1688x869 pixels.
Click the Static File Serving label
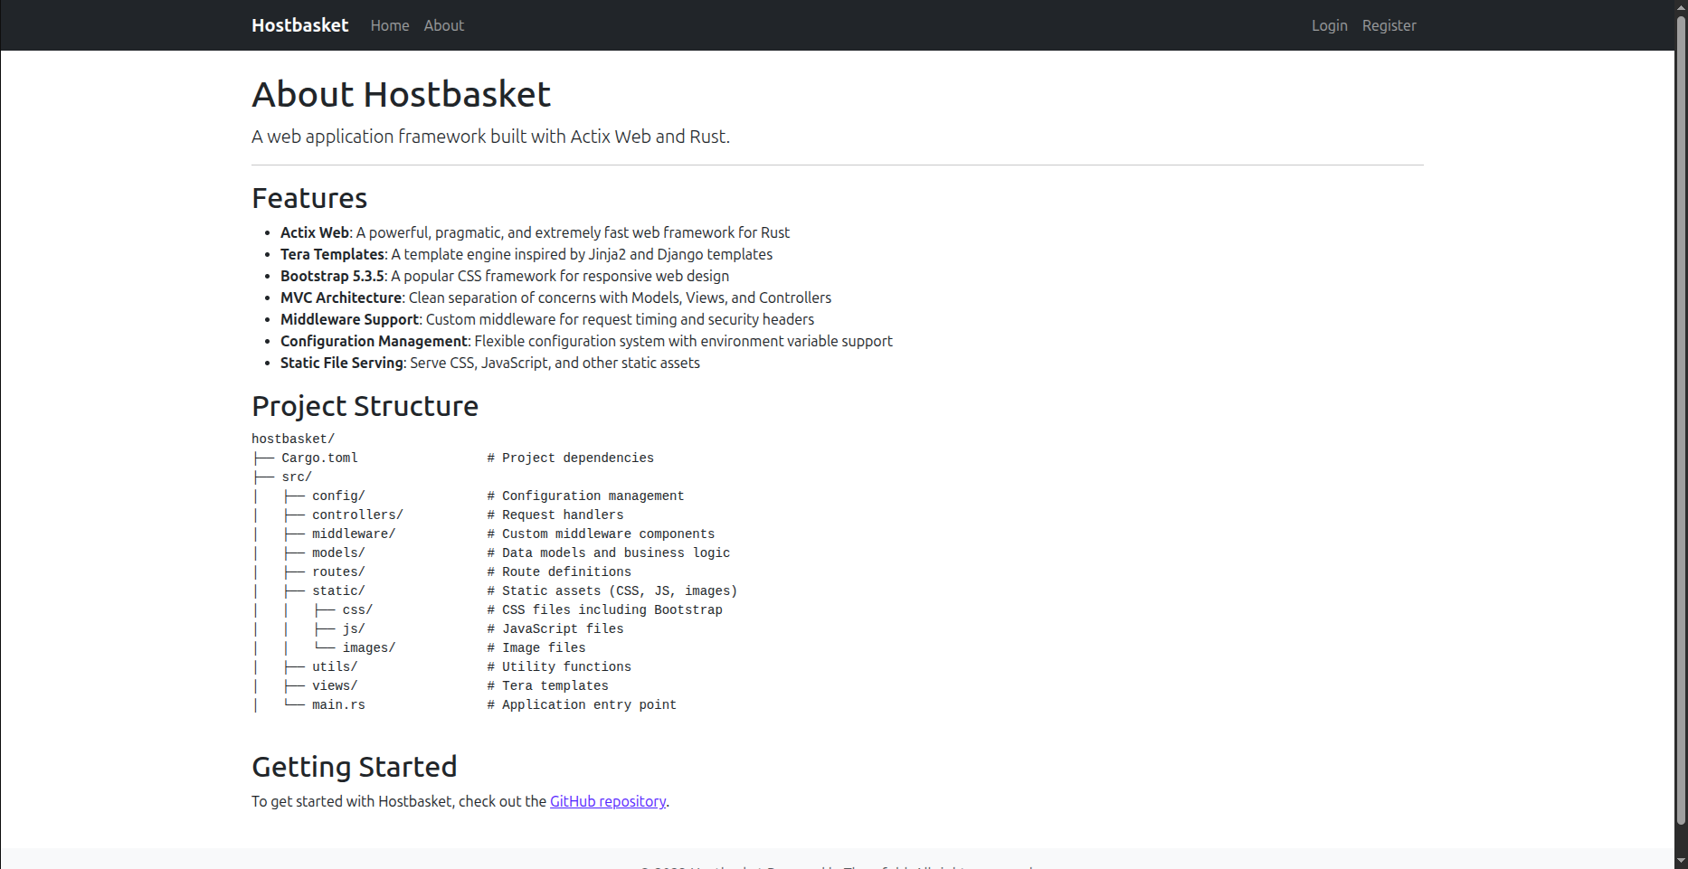coord(341,363)
